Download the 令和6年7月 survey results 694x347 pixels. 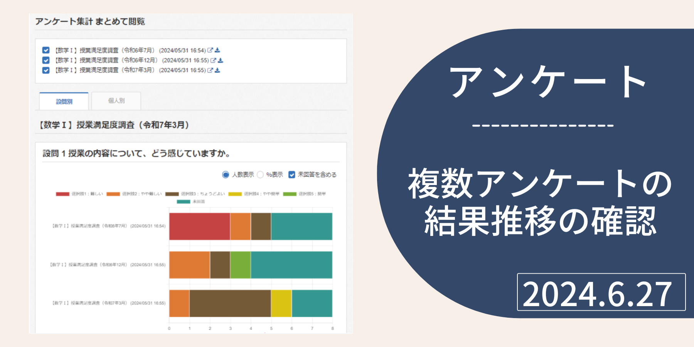click(x=217, y=50)
